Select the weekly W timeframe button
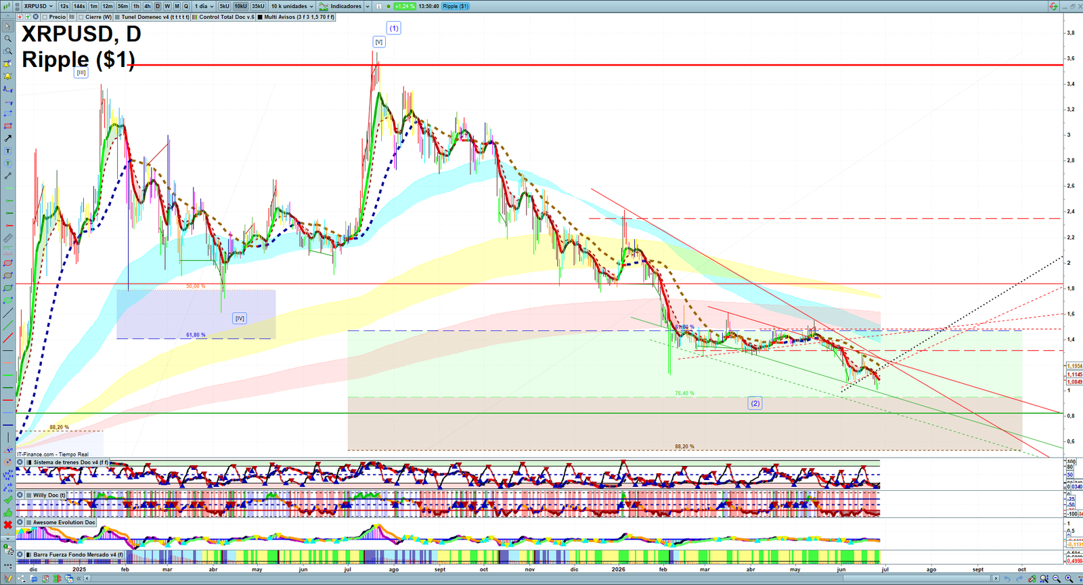 pyautogui.click(x=167, y=6)
